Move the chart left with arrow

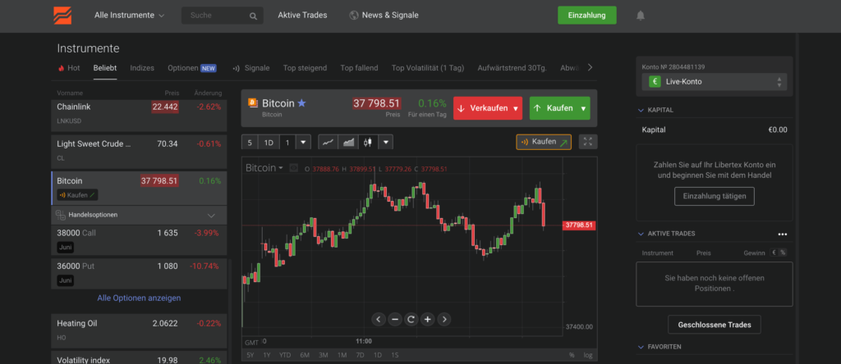[x=379, y=320]
